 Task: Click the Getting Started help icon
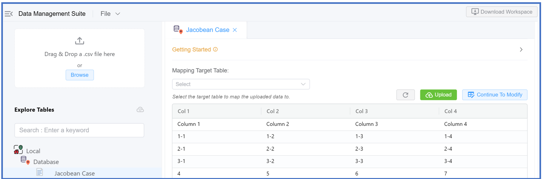coord(216,49)
